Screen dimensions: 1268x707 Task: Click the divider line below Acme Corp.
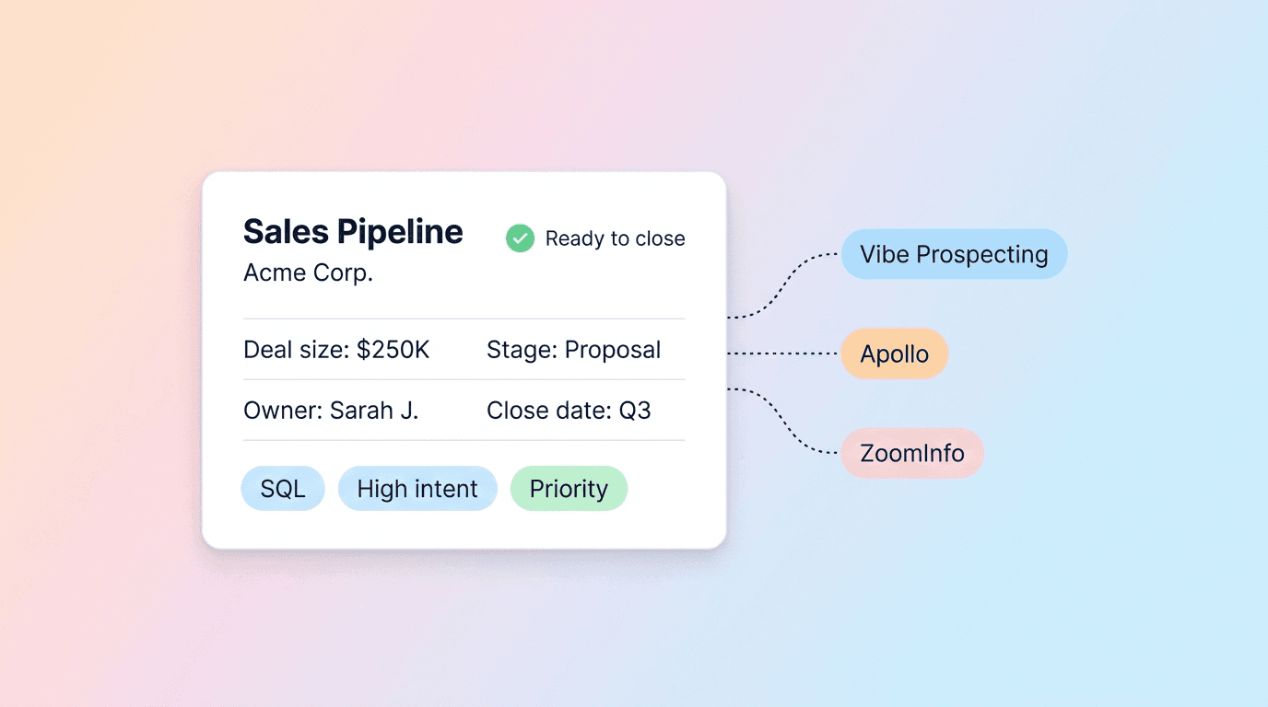[x=464, y=319]
